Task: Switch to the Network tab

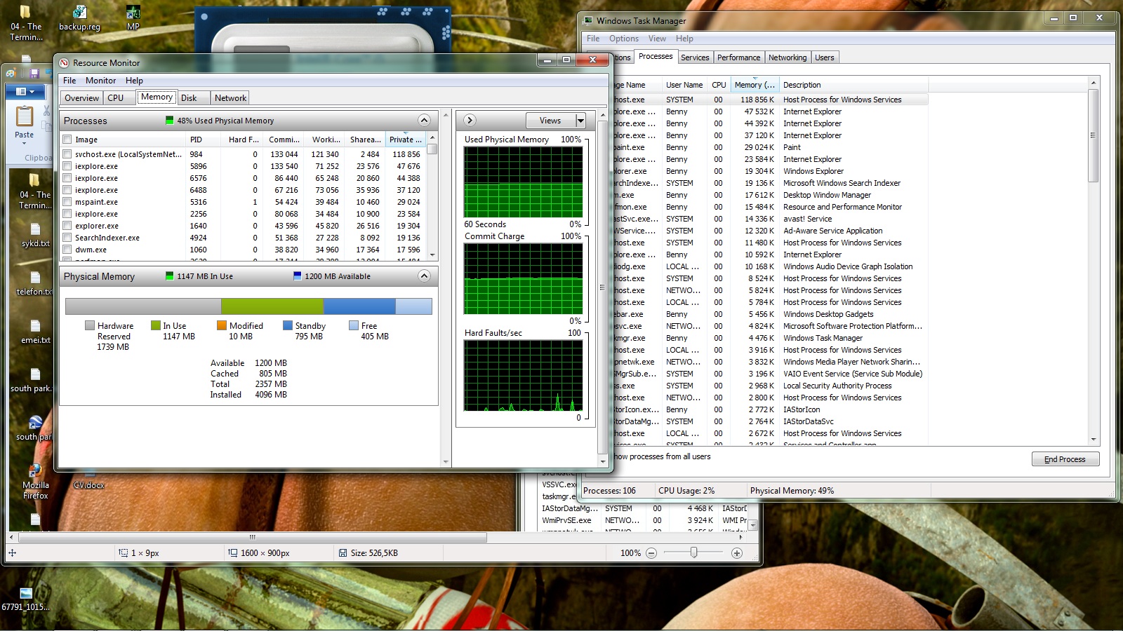Action: click(230, 98)
